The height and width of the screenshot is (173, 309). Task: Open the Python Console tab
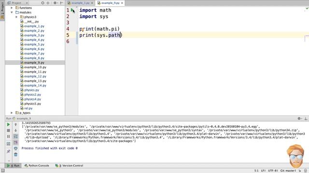tap(37, 165)
